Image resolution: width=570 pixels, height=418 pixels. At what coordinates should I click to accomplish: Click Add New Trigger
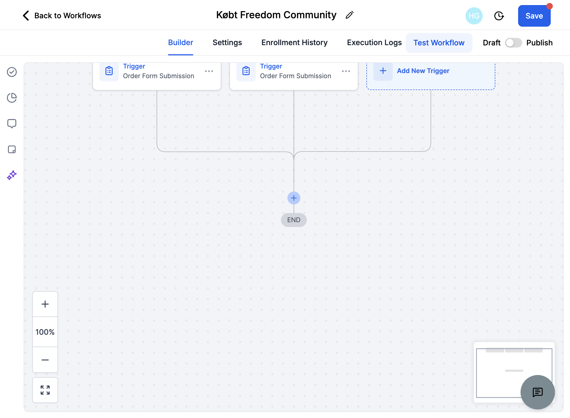[x=431, y=76]
